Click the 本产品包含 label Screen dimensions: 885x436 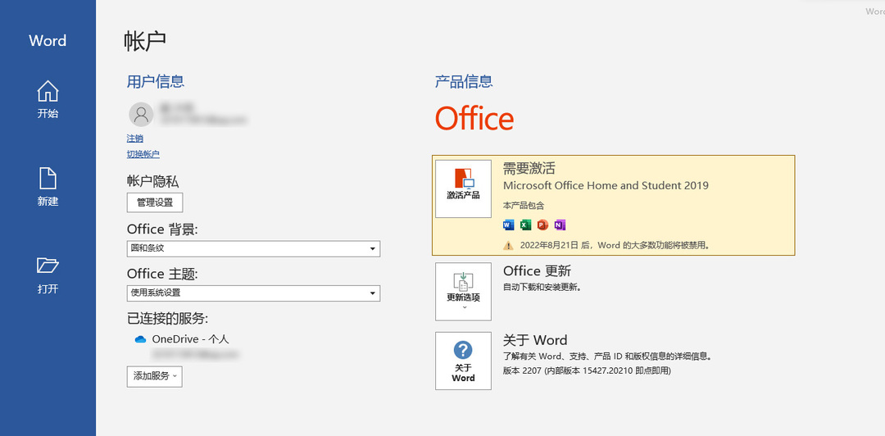point(524,206)
